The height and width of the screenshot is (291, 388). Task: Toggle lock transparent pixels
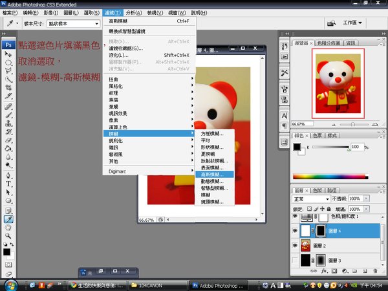[309, 209]
